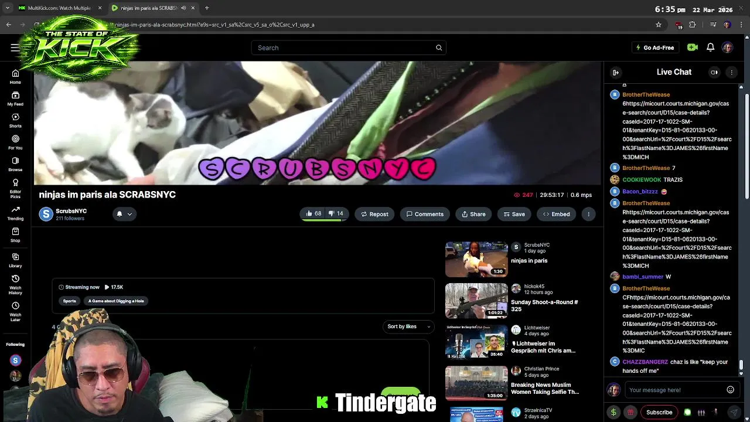The height and width of the screenshot is (422, 750).
Task: Open Editor Picks section
Action: point(15,188)
